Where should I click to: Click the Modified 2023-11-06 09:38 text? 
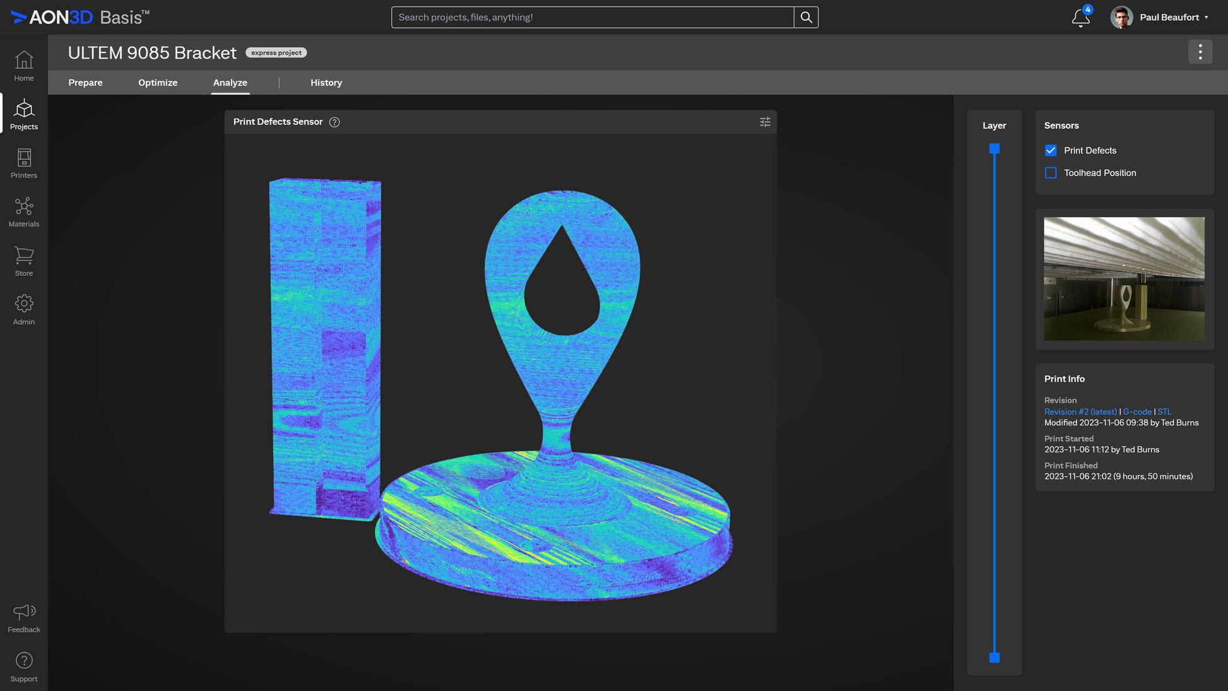1097,423
